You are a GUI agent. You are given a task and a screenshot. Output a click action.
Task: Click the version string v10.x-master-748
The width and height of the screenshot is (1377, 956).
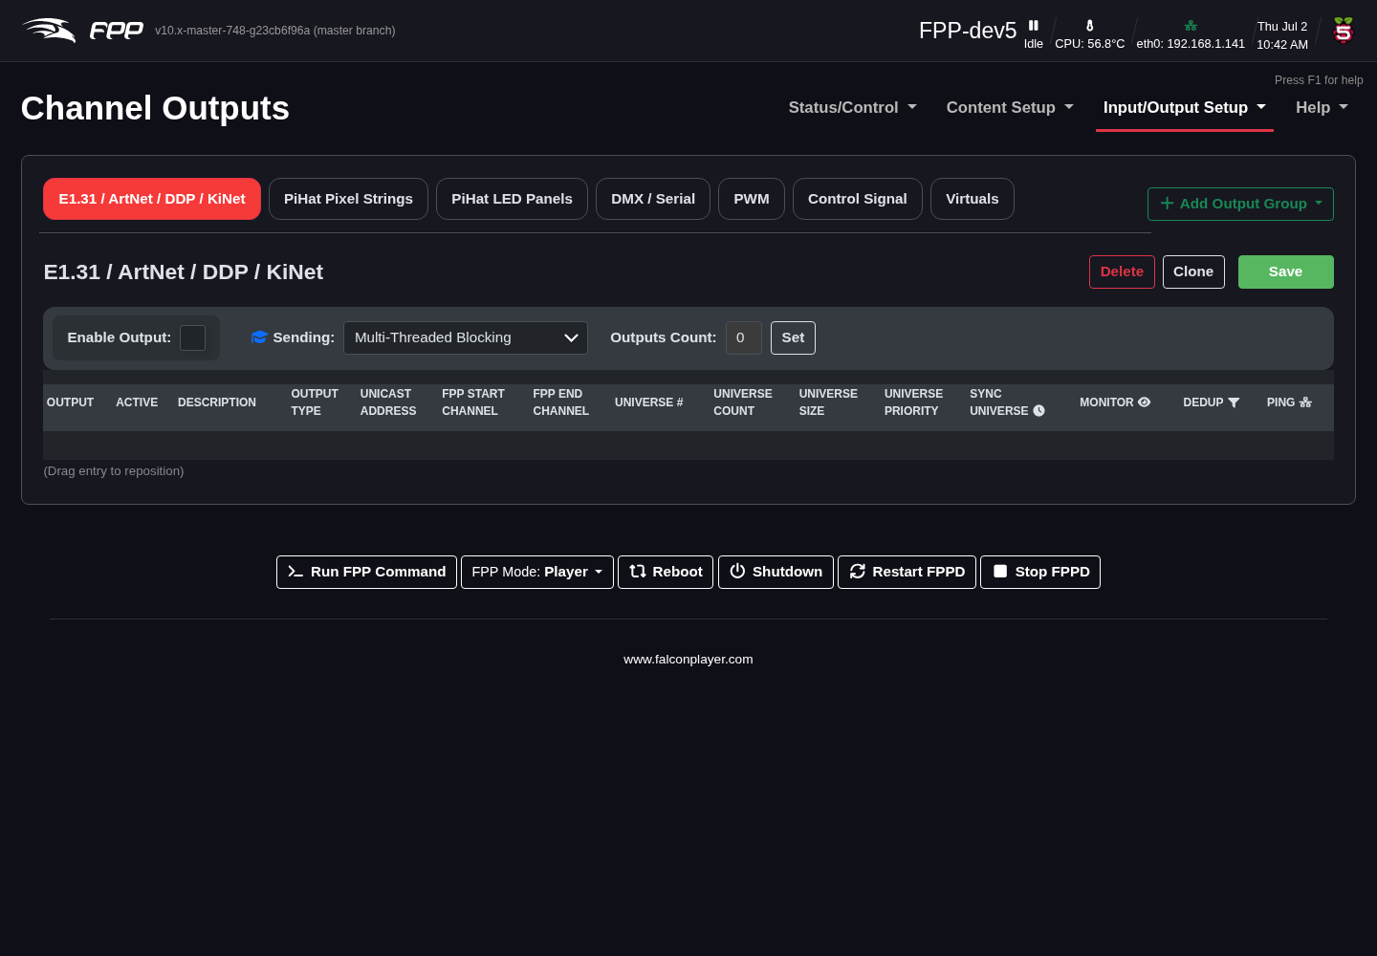click(275, 31)
